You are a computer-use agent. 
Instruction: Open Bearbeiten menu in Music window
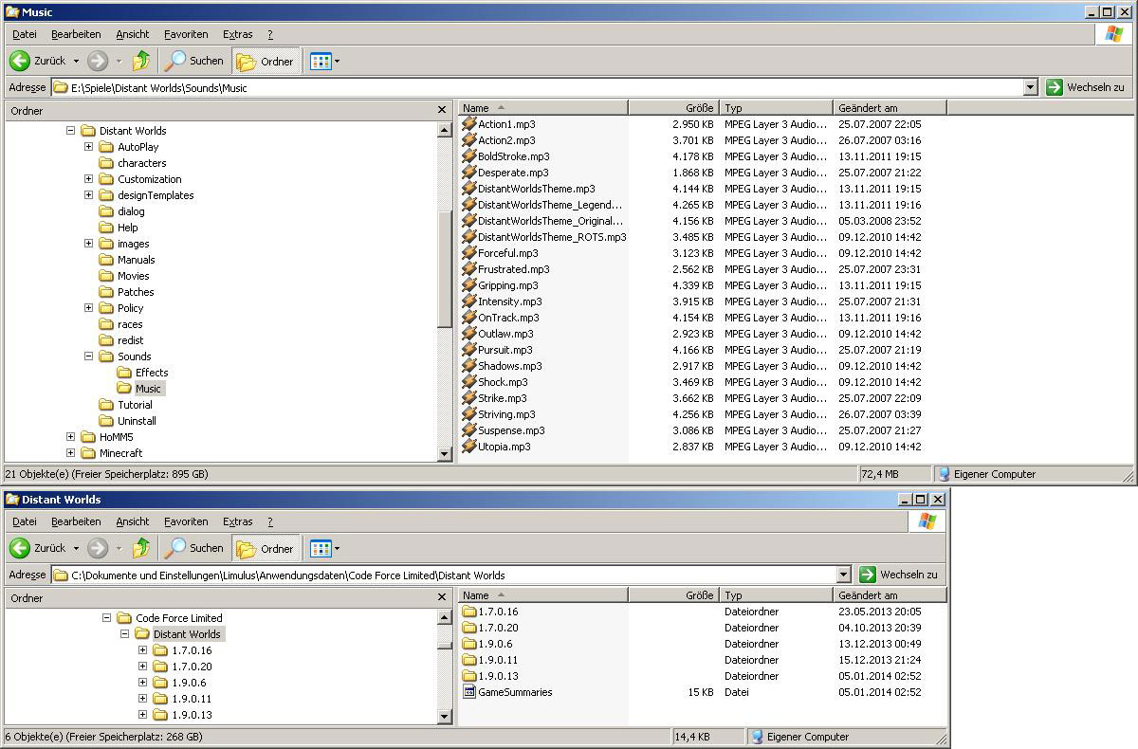point(76,34)
